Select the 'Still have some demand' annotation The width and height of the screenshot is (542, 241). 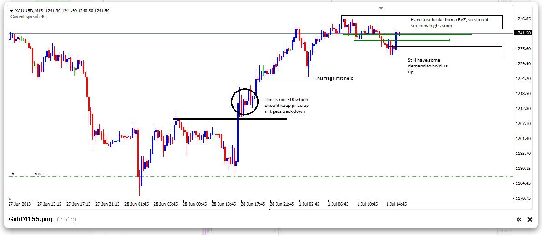tap(424, 66)
